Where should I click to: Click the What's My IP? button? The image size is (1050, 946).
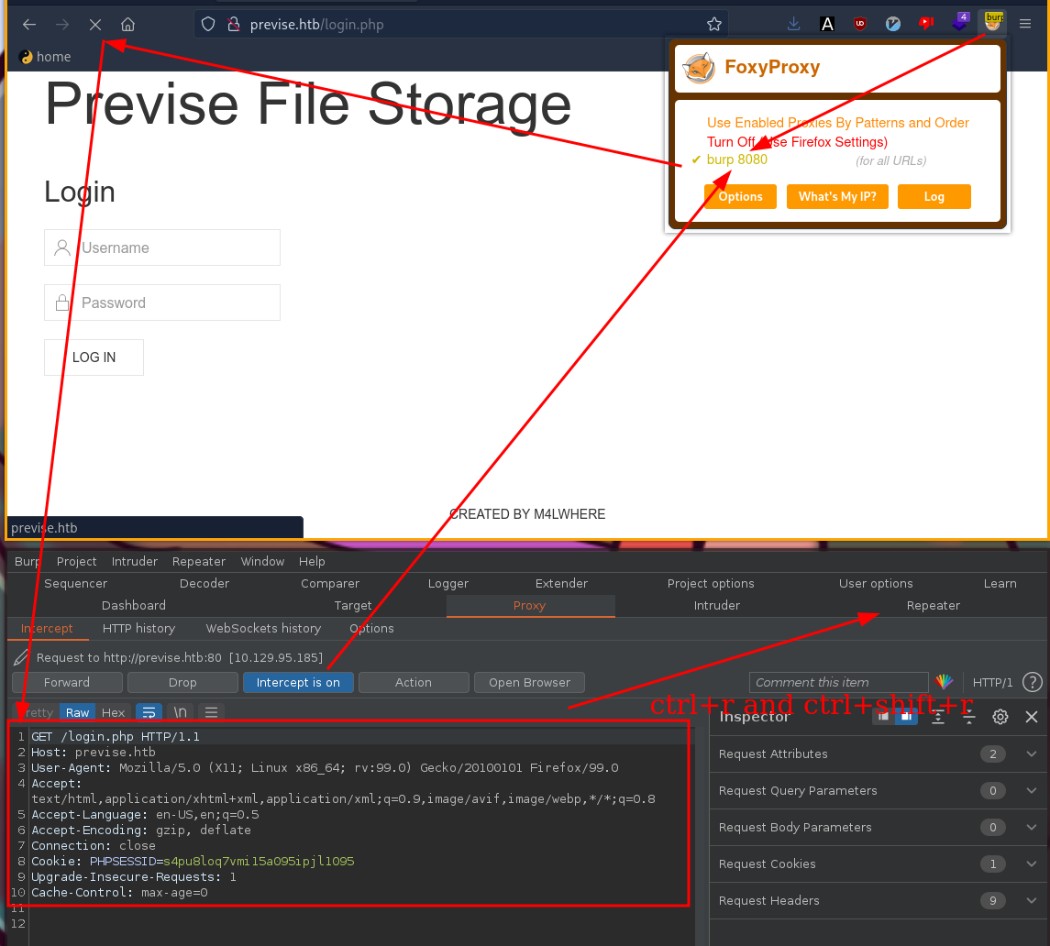coord(837,196)
